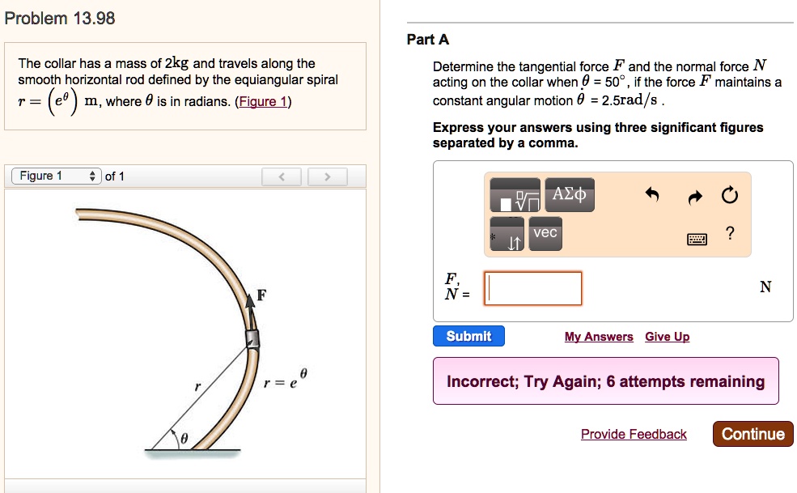797x493 pixels.
Task: Click the previous figure chevron
Action: pos(281,176)
